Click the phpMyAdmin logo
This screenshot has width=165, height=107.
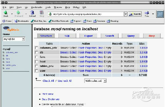(11, 29)
